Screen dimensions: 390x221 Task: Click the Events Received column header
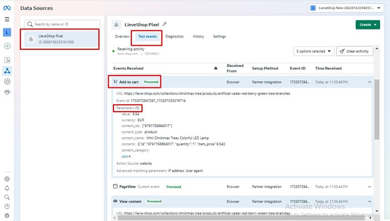pyautogui.click(x=129, y=68)
